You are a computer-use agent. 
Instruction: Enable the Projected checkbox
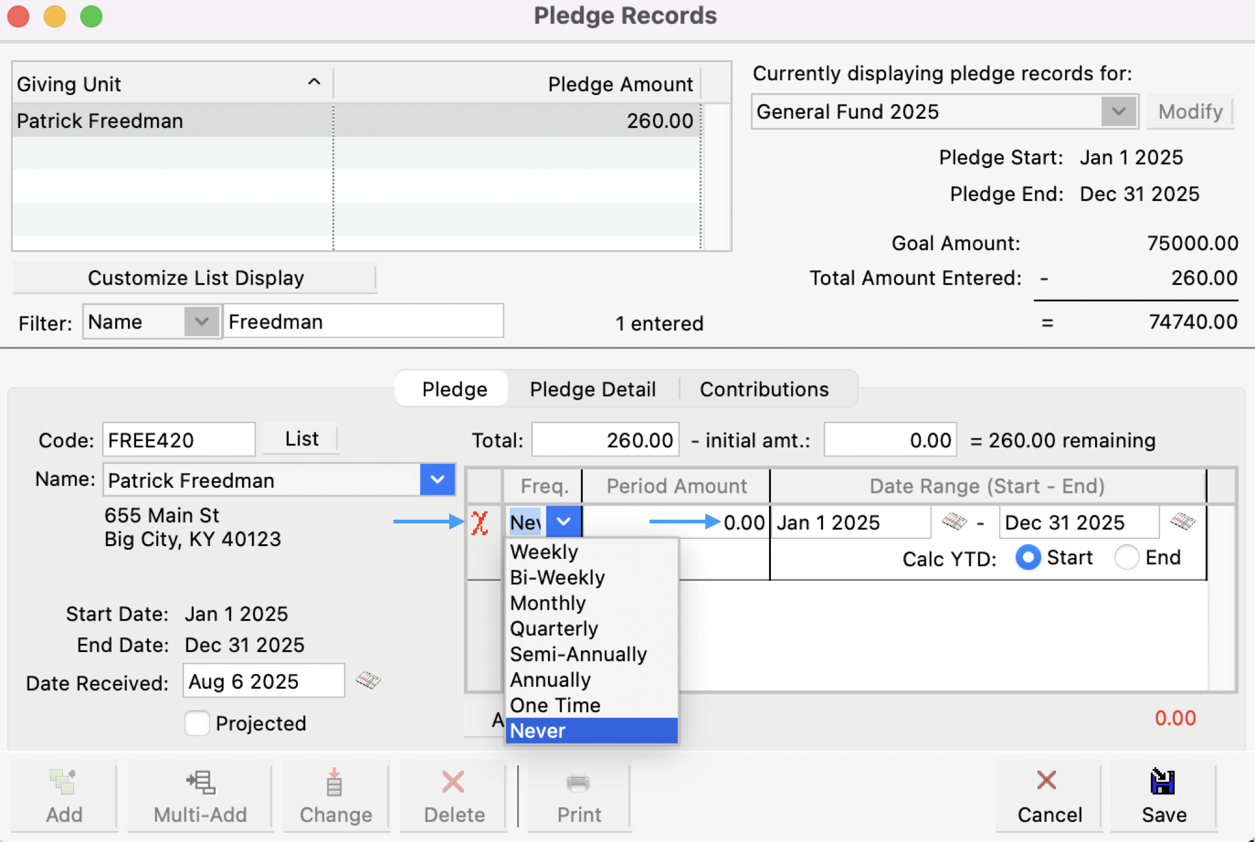tap(197, 723)
